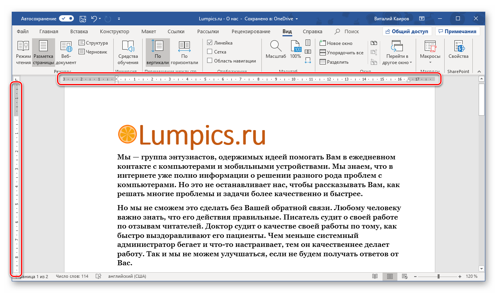Open spelling check icon in status bar
The height and width of the screenshot is (293, 497).
pos(98,276)
